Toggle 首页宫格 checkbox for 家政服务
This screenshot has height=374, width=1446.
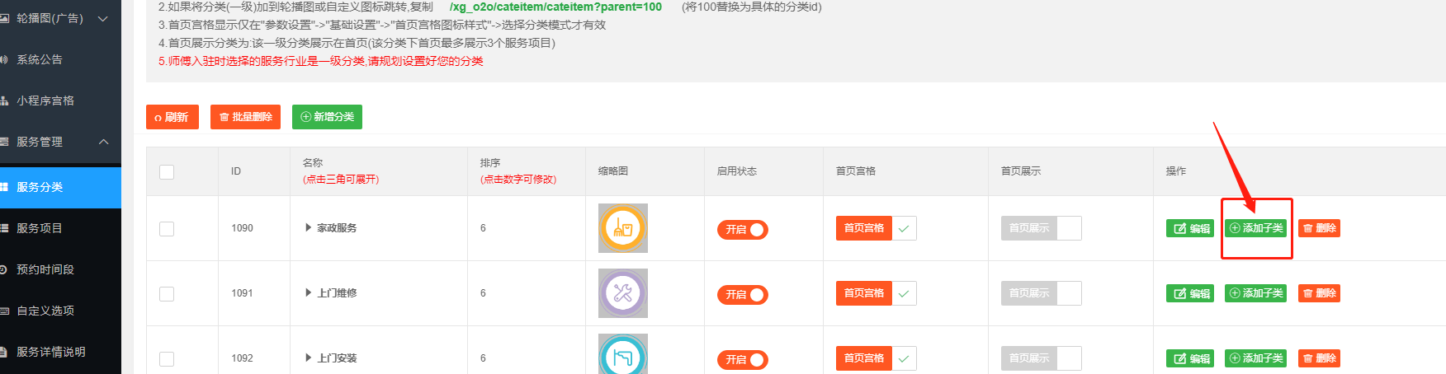tap(876, 228)
